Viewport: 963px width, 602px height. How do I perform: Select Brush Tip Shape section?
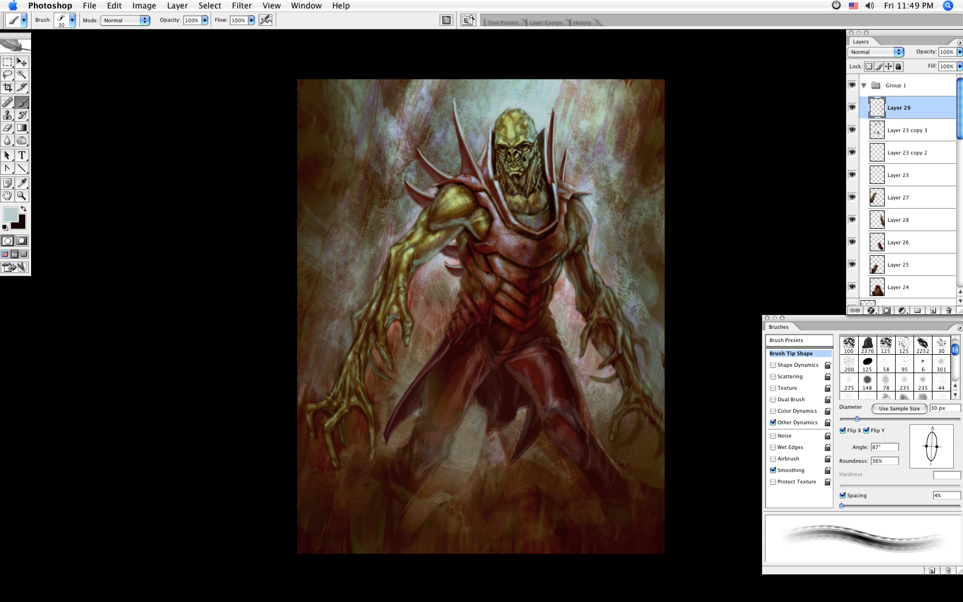pos(799,354)
